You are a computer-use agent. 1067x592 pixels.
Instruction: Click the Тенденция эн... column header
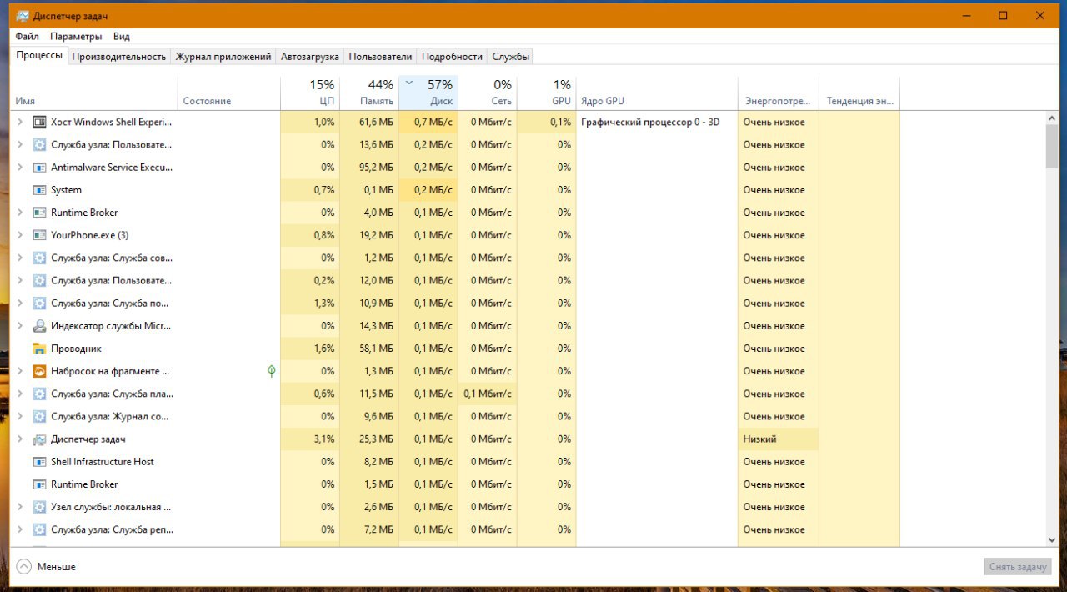tap(859, 93)
